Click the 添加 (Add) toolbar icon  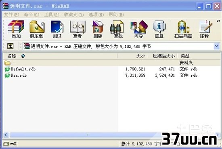tap(16, 29)
